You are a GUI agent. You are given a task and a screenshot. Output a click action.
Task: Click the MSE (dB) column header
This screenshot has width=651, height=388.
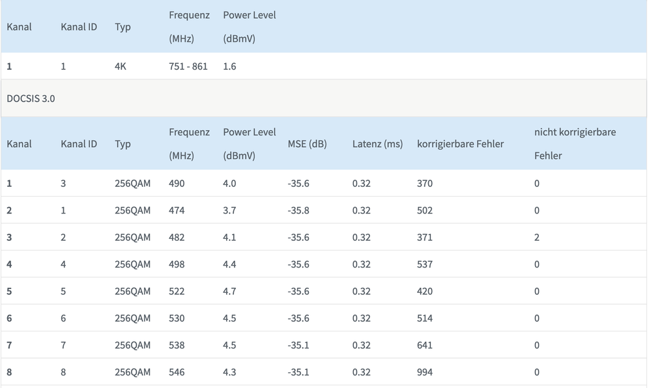pos(307,144)
